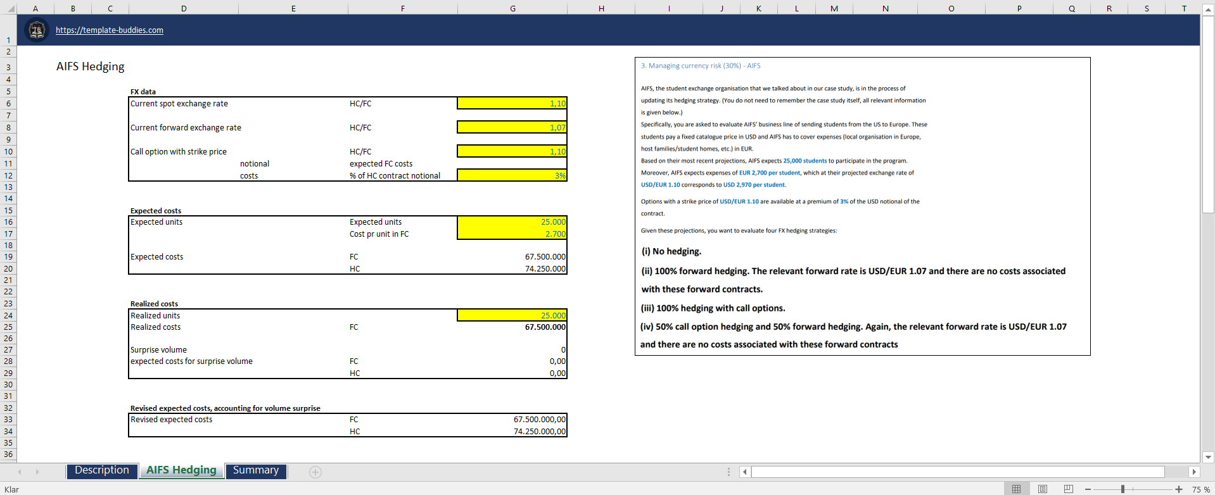
Task: Click expected costs HC value 74.250.000
Action: [545, 269]
